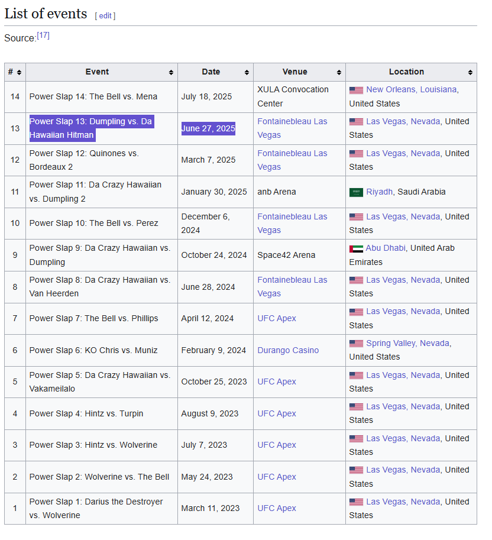Open Fontainebleau Las Vegas link in row 13
Screen dimensions: 492x540
[x=292, y=128]
